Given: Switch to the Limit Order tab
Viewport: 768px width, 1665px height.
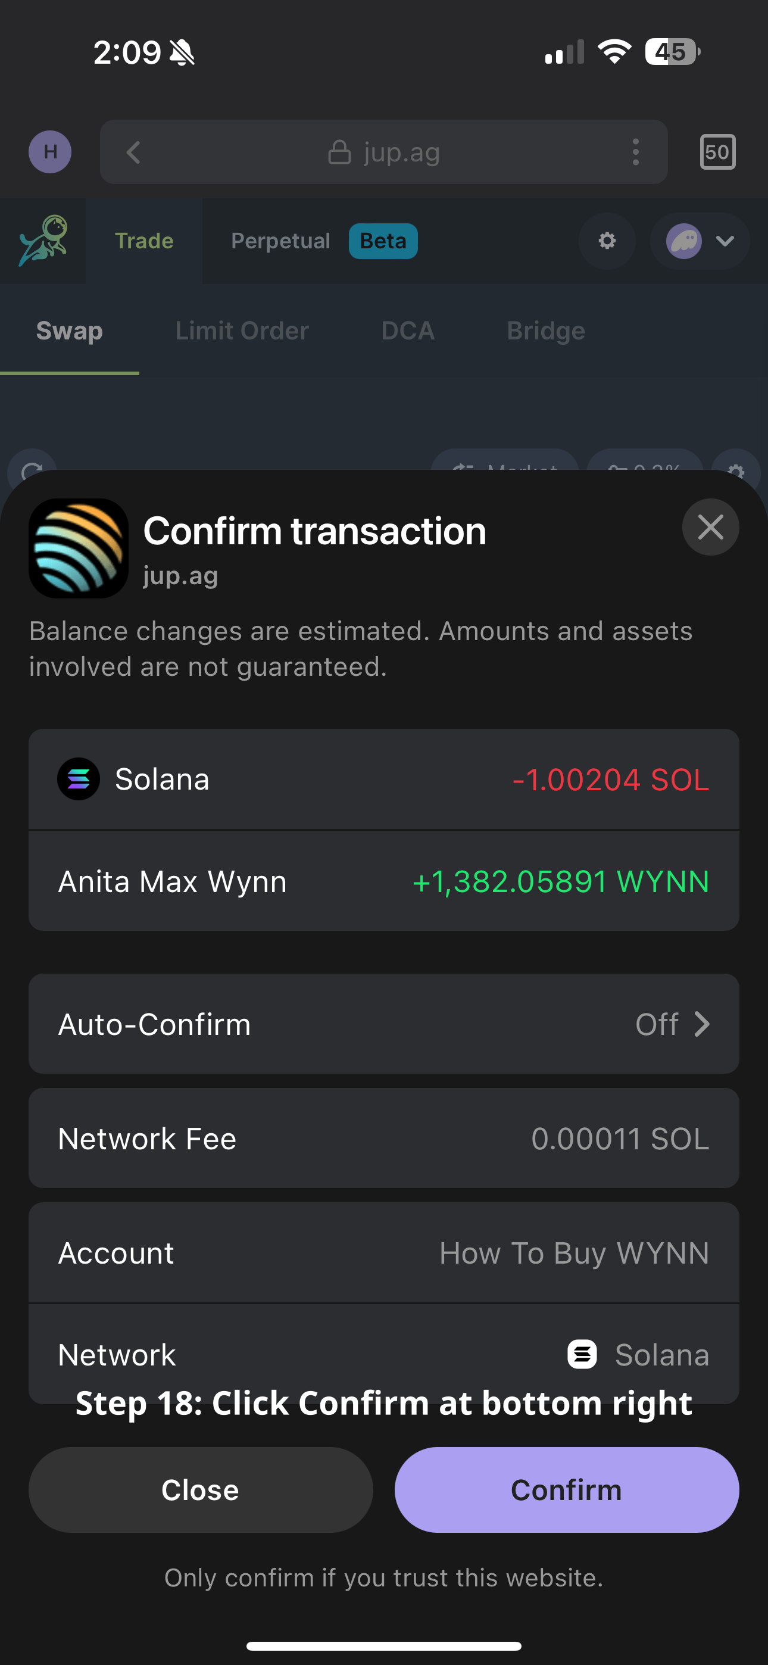Looking at the screenshot, I should (242, 331).
